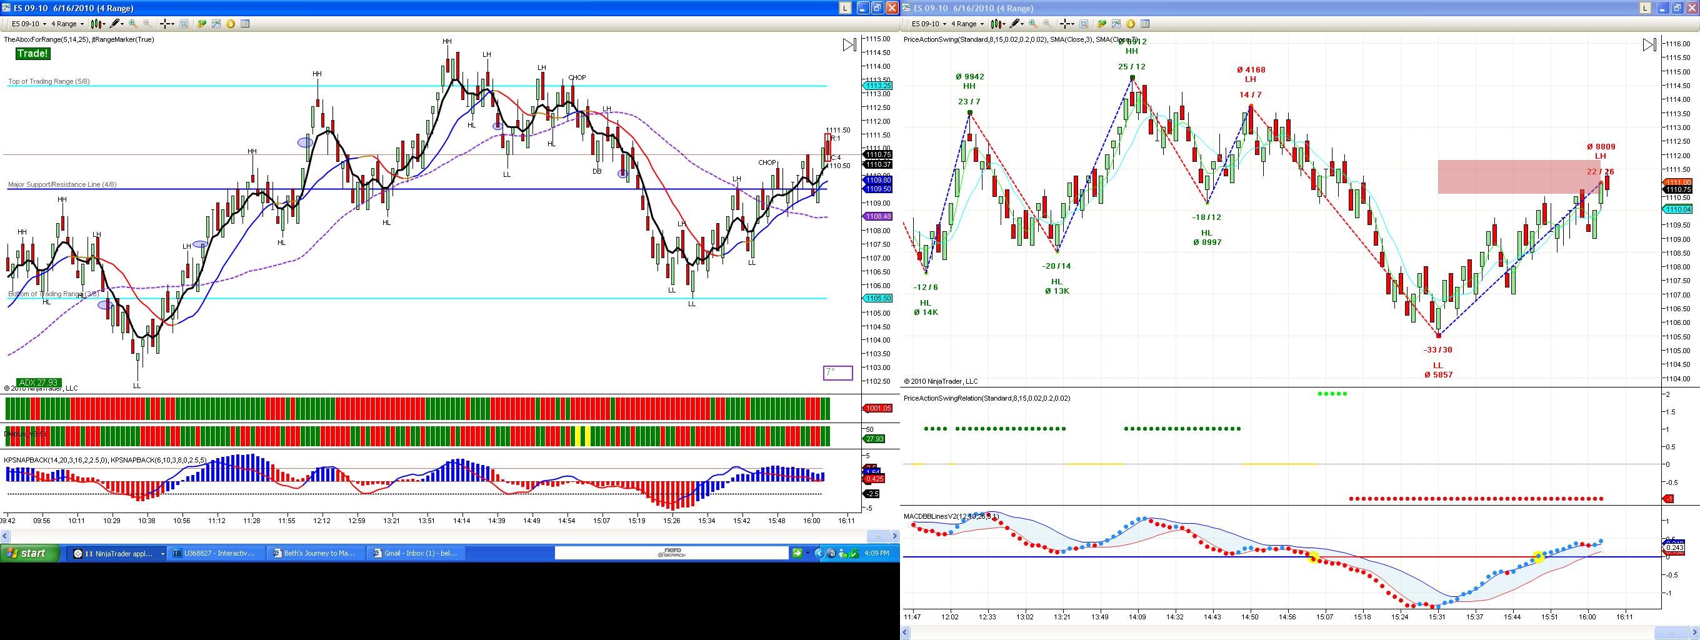Screen dimensions: 1700x640
Task: Open Data Box icon in PriceActionSwing chart toolbar
Action: coord(1084,24)
